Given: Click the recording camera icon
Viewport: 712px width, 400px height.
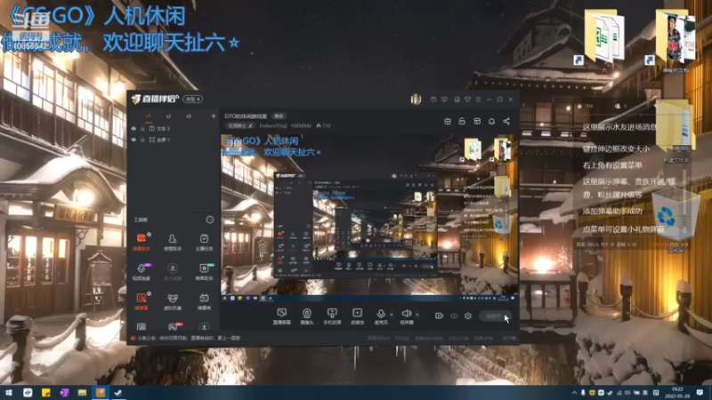Looking at the screenshot, I should click(x=439, y=316).
